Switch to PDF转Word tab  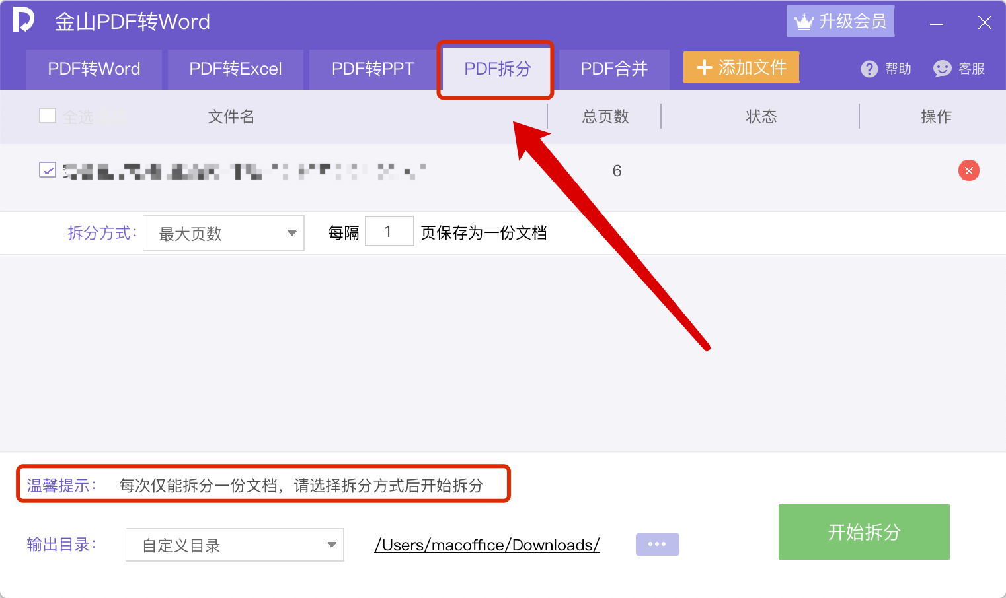point(95,69)
